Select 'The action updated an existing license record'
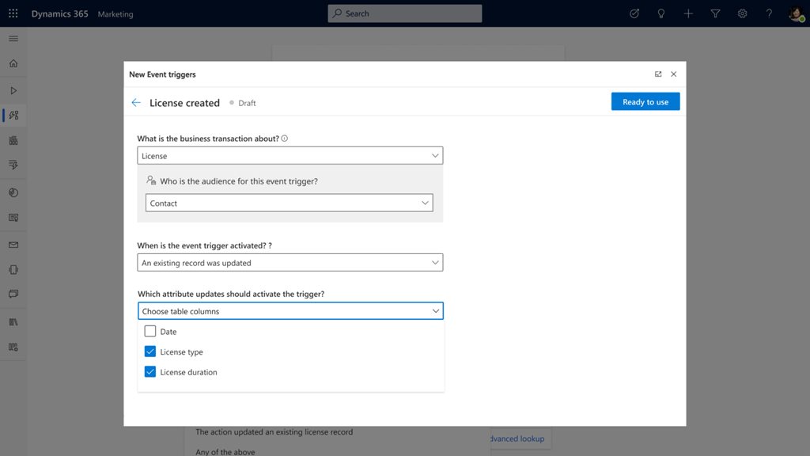The width and height of the screenshot is (810, 456). pyautogui.click(x=274, y=432)
